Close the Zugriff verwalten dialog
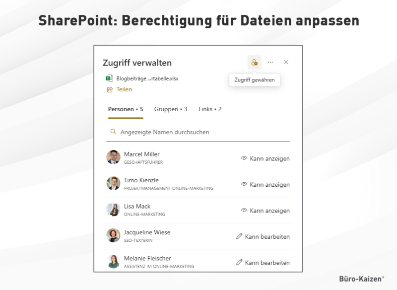 tap(286, 62)
